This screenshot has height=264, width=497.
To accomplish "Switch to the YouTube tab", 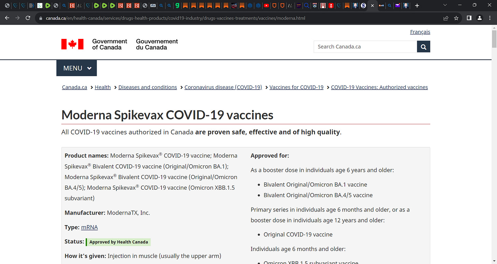I will coord(266,6).
